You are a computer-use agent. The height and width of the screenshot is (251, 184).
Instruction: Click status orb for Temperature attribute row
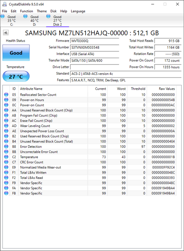click(x=6, y=157)
